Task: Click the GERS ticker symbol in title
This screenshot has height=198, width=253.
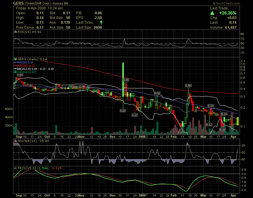Action: (x=18, y=3)
